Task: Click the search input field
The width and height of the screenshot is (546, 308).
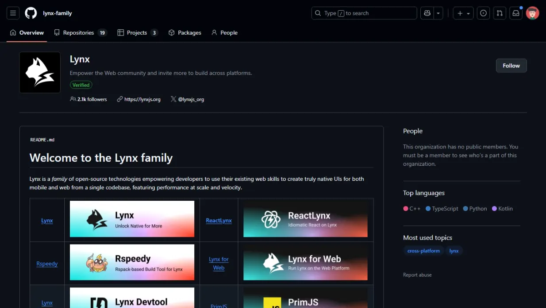Action: coord(364,13)
